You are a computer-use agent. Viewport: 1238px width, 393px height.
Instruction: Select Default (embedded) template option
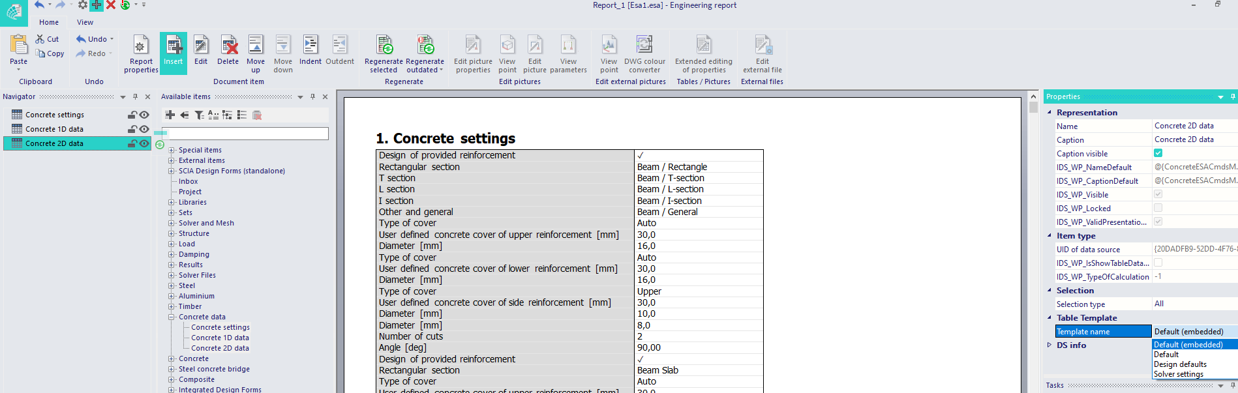[x=1195, y=345]
